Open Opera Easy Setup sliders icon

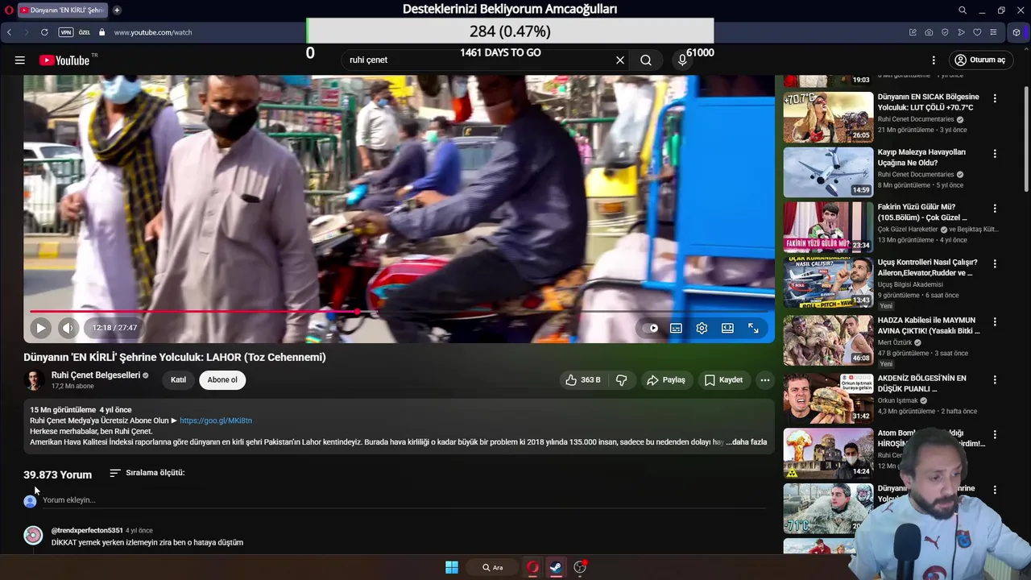coord(993,32)
